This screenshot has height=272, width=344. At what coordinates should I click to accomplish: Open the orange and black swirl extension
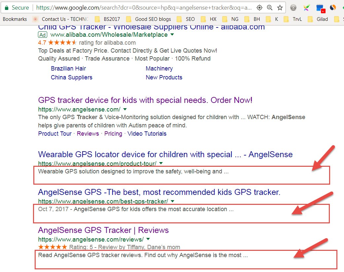click(x=333, y=8)
